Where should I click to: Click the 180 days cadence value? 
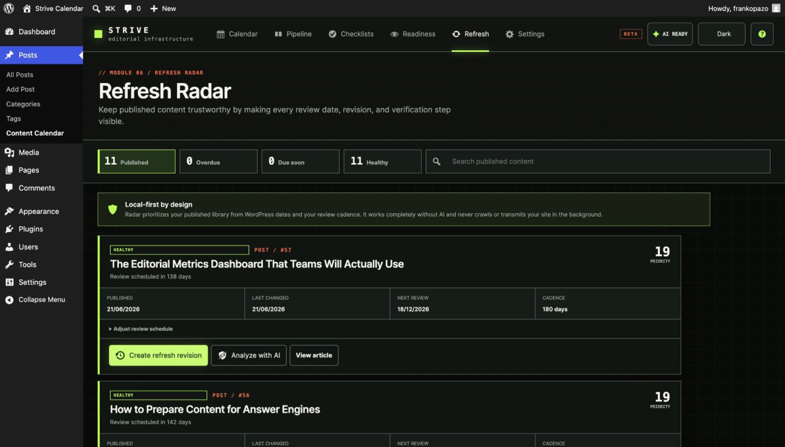(555, 309)
